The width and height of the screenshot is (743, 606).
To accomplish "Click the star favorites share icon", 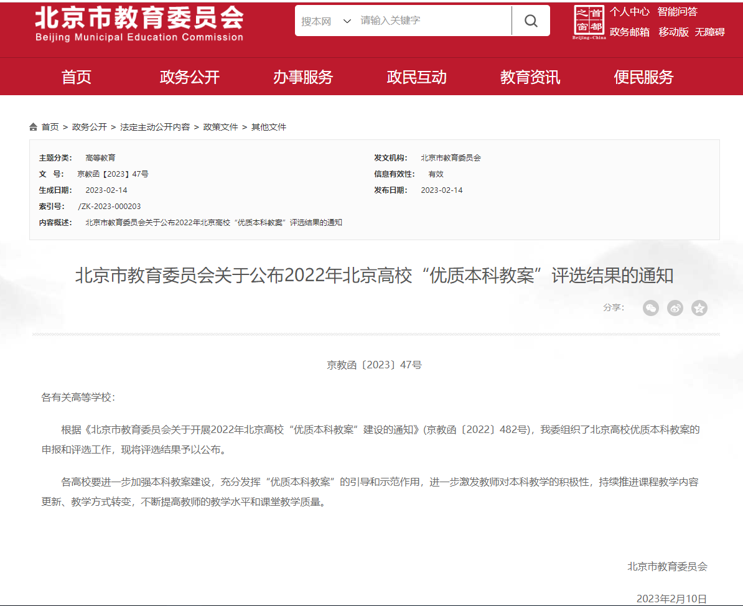I will coord(699,308).
